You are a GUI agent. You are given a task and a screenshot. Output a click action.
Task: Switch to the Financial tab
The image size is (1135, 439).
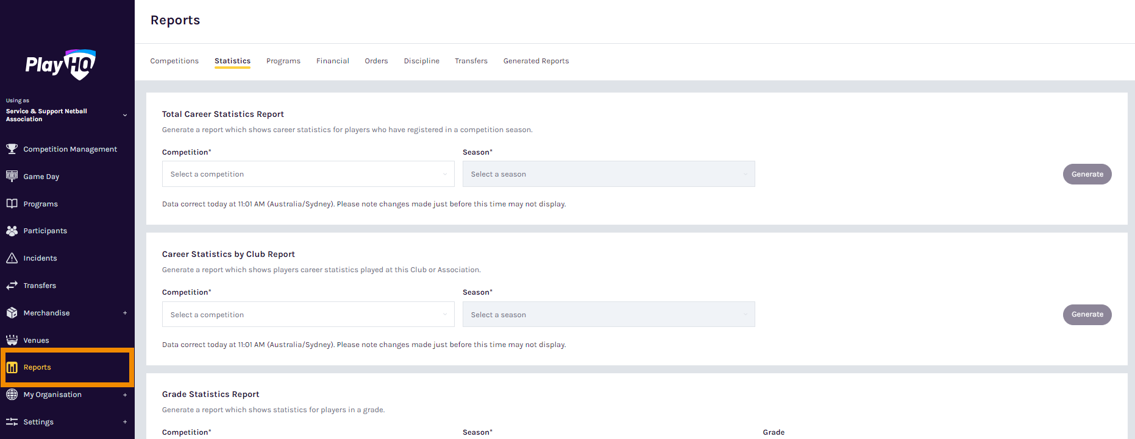point(333,61)
